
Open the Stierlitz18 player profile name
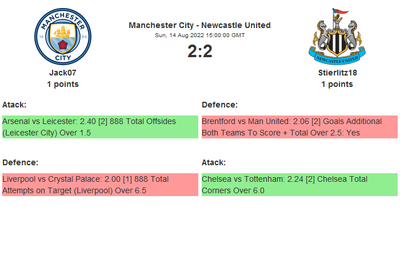pyautogui.click(x=337, y=73)
